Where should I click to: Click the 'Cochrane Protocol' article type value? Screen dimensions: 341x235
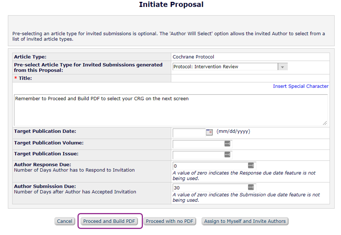coord(193,57)
